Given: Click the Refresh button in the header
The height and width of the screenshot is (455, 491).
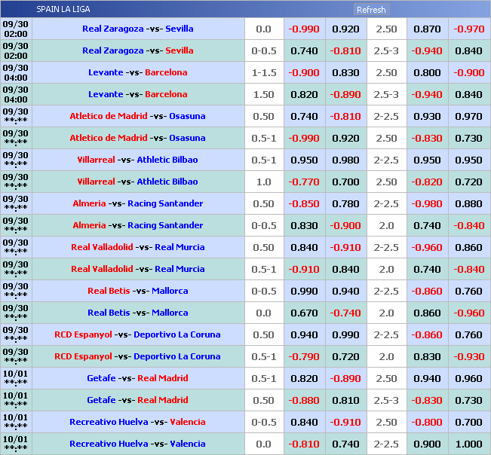Looking at the screenshot, I should (370, 10).
